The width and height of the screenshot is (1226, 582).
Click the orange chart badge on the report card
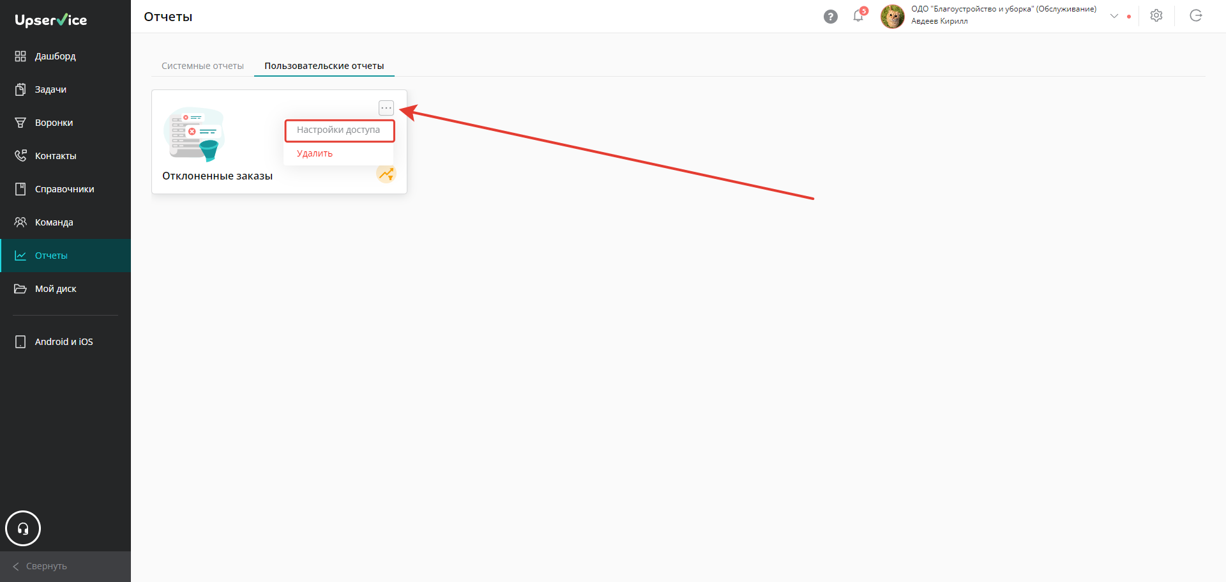[x=386, y=173]
